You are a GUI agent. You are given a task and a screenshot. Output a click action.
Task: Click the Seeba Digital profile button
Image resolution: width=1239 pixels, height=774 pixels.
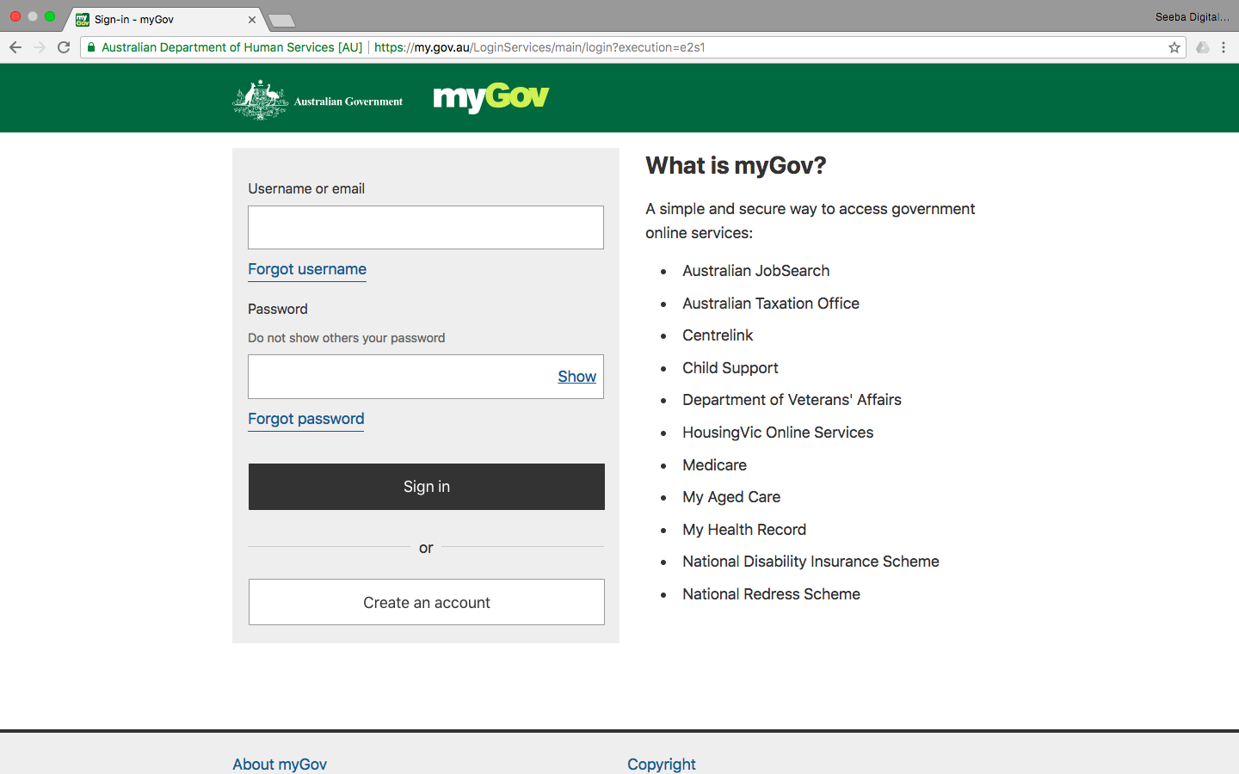point(1192,16)
